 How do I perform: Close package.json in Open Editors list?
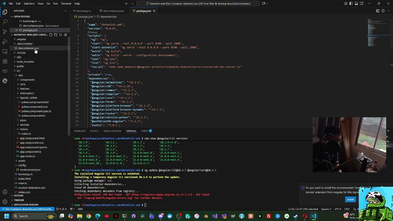point(16,30)
